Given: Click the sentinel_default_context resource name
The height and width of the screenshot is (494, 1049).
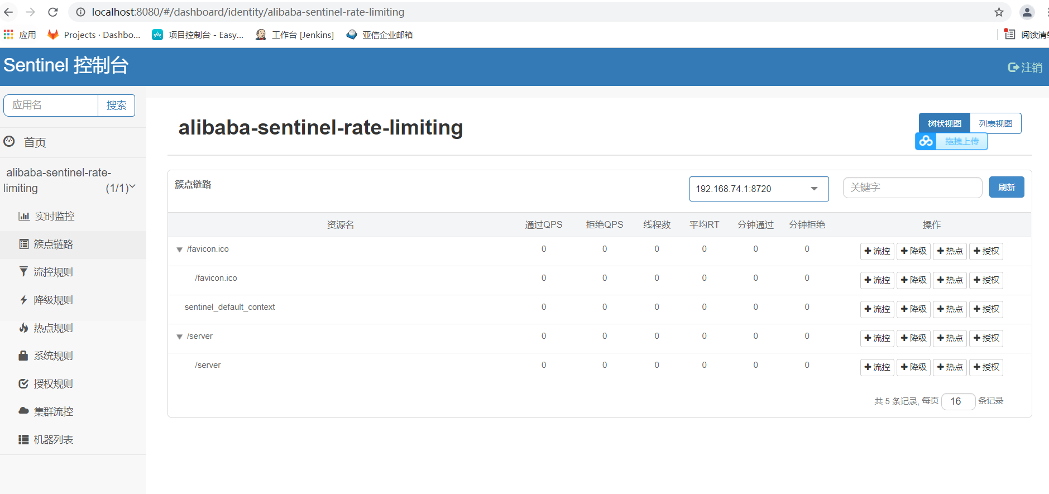Looking at the screenshot, I should tap(230, 307).
